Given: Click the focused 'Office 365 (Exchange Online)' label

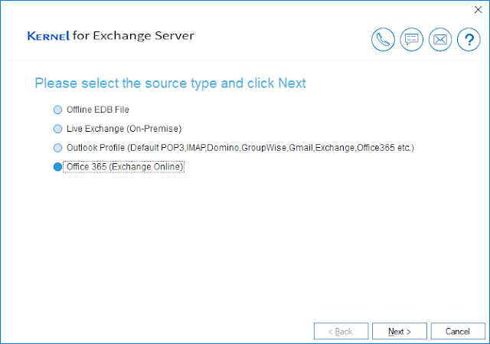Looking at the screenshot, I should pyautogui.click(x=124, y=167).
